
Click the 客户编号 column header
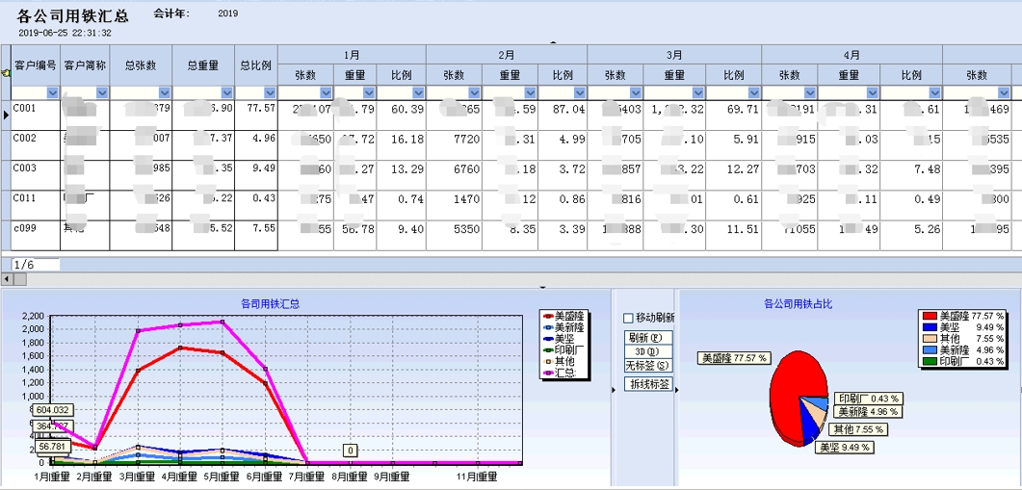(36, 65)
